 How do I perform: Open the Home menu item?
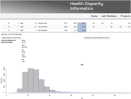point(94,16)
